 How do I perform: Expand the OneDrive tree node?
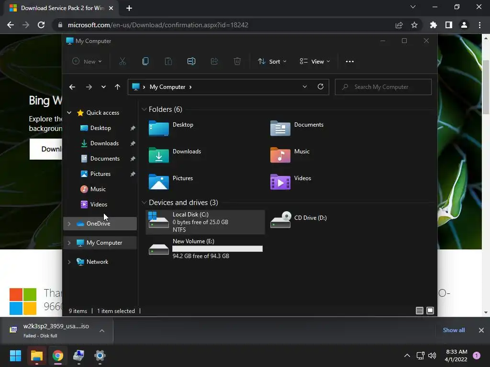(x=69, y=224)
